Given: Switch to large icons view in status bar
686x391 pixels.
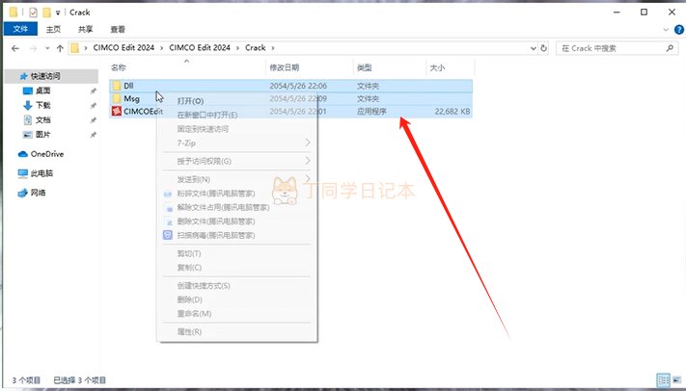Looking at the screenshot, I should [x=676, y=379].
